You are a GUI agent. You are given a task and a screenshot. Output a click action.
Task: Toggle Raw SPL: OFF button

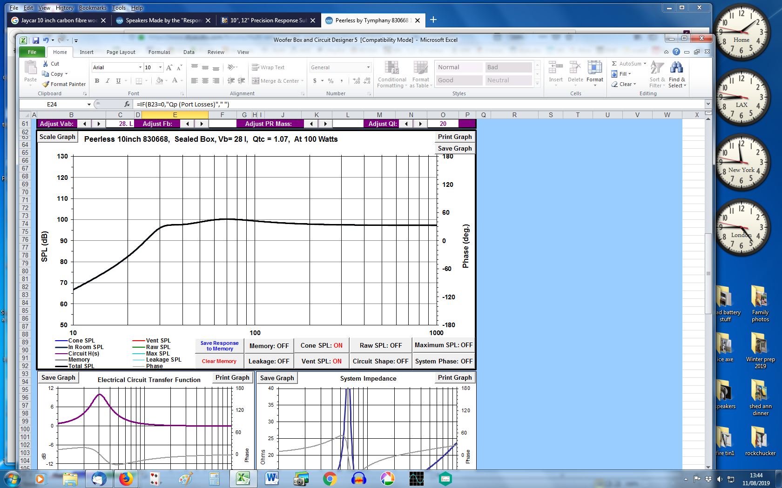tap(381, 345)
